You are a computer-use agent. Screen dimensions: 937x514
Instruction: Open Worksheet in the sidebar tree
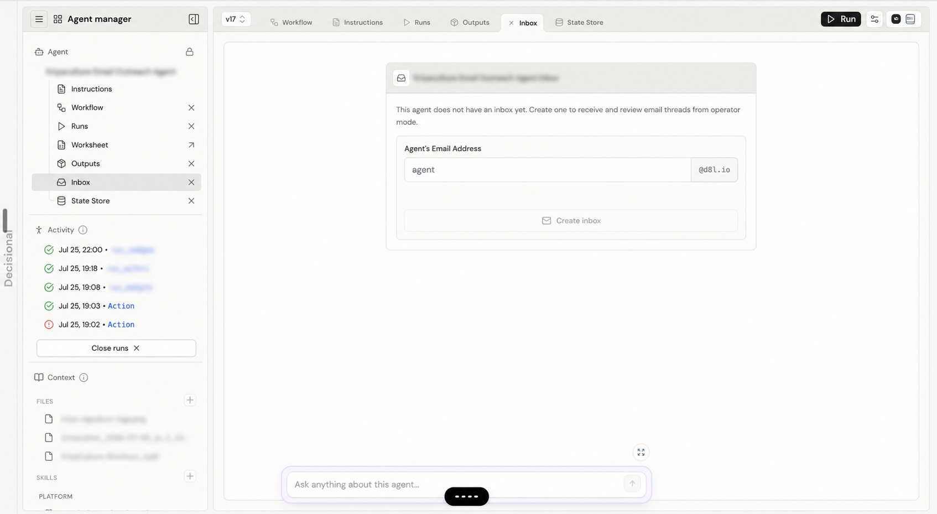[x=90, y=145]
